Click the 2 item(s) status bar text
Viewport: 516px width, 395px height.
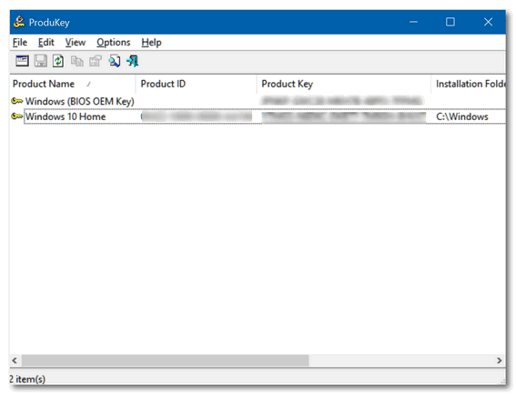27,379
